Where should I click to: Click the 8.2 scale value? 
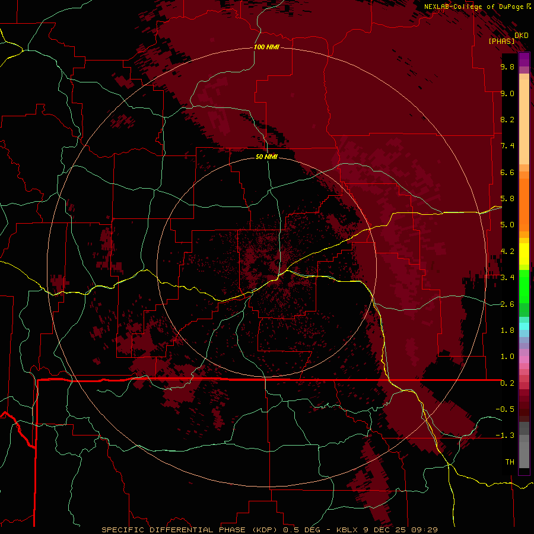[507, 119]
